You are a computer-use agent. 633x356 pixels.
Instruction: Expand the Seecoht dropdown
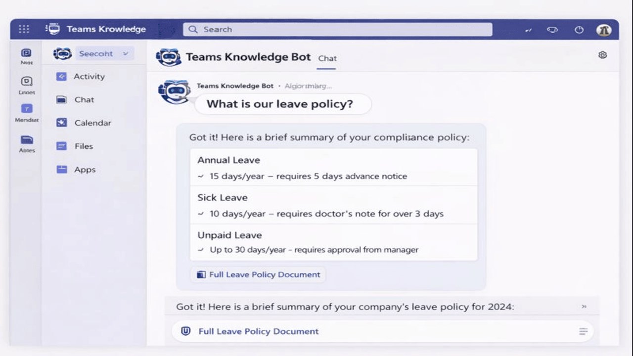point(104,54)
